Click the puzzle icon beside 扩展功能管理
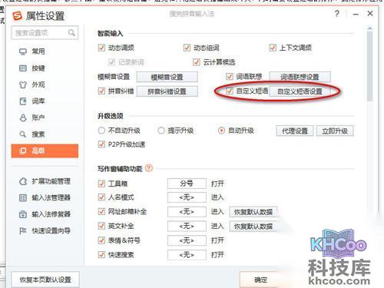The width and height of the screenshot is (384, 288). pos(23,181)
